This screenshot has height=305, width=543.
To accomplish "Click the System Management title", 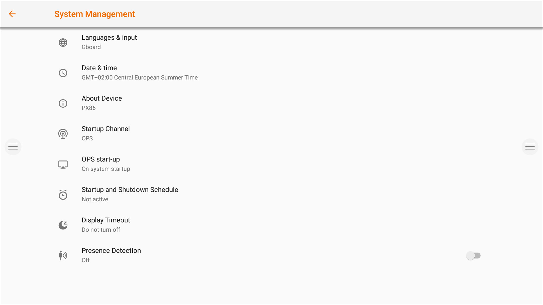I will tap(95, 14).
